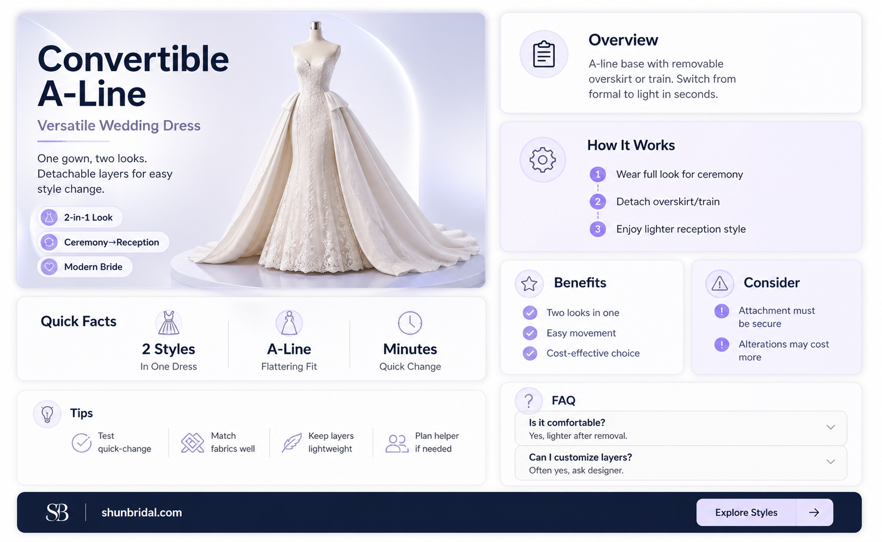Click the clock icon above Minutes
This screenshot has height=542, width=882.
[x=410, y=323]
